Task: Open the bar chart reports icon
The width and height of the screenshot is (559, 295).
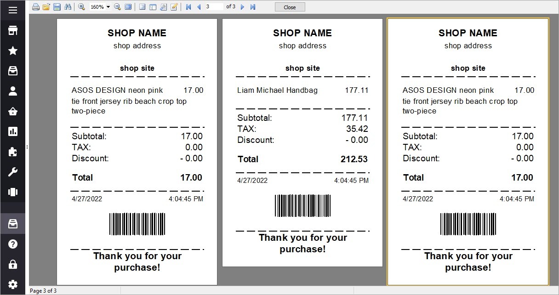Action: pyautogui.click(x=13, y=131)
